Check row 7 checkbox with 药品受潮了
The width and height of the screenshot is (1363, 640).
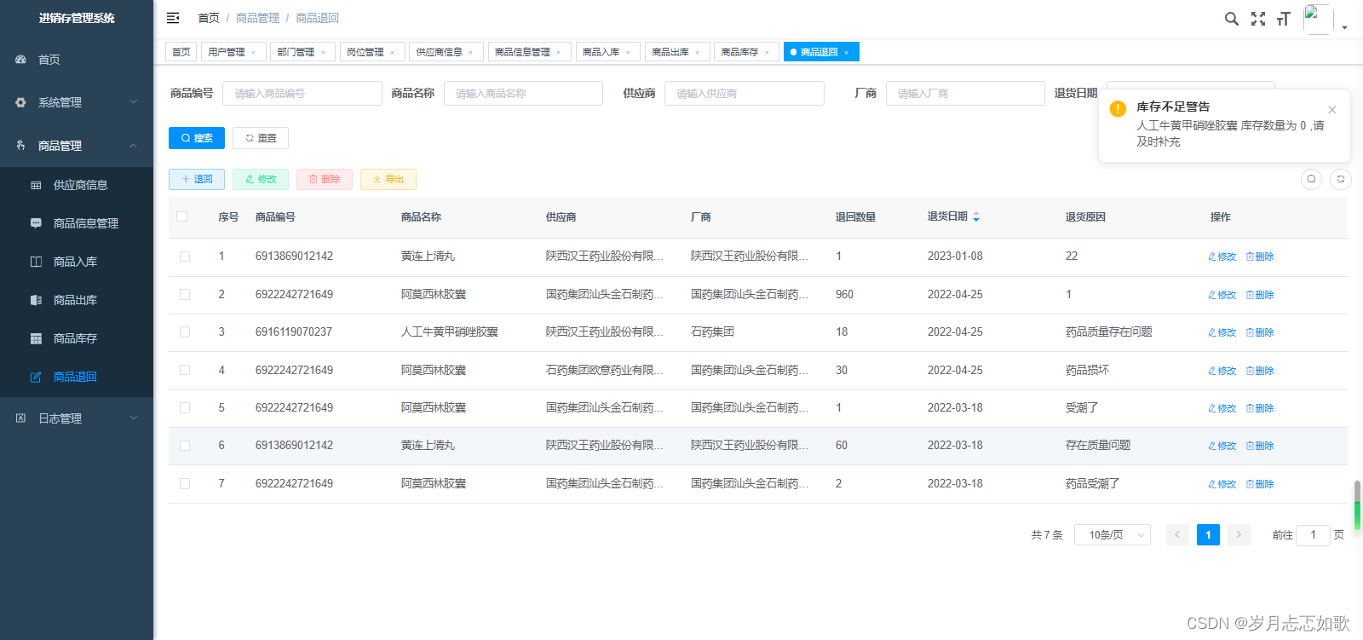[185, 483]
